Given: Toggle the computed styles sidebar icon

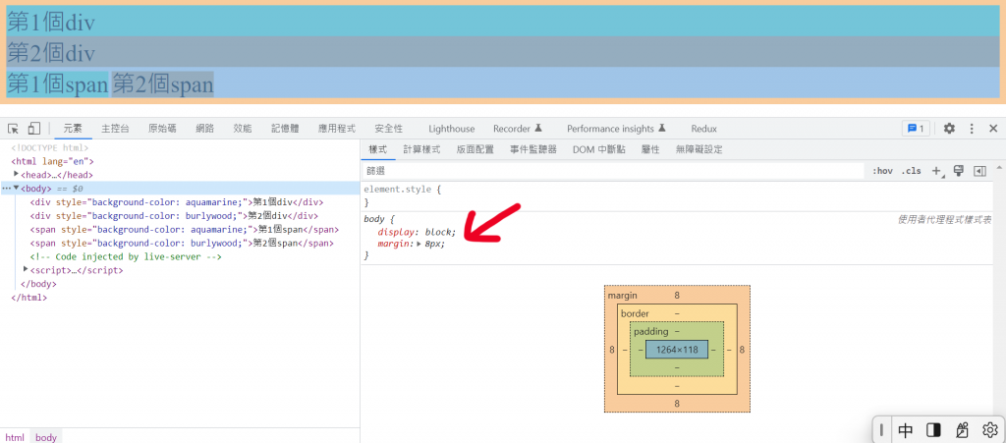Looking at the screenshot, I should [x=979, y=171].
